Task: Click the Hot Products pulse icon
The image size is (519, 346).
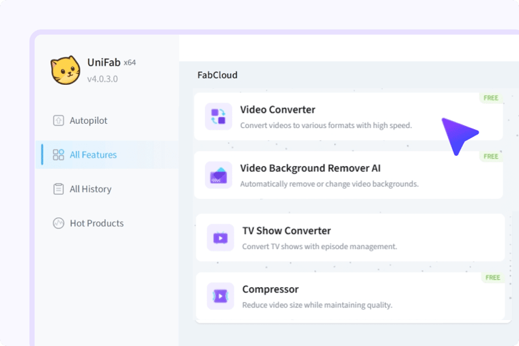Action: 59,223
